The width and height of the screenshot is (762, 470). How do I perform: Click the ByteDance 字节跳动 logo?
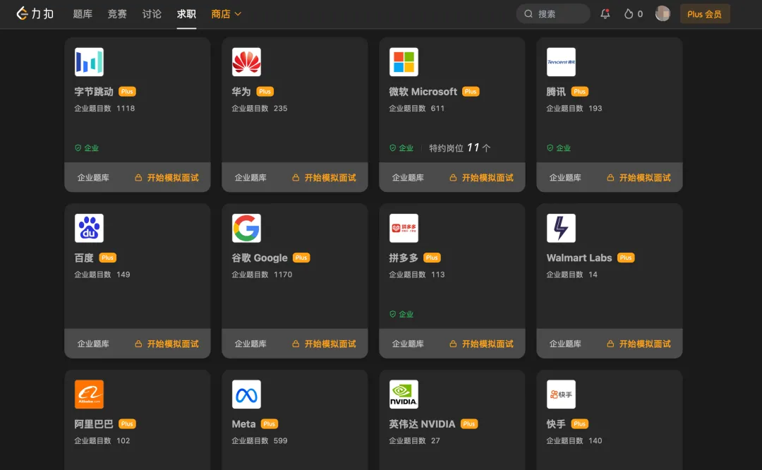(89, 61)
